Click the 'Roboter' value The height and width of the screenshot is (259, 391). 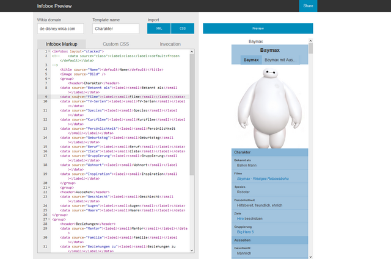[243, 192]
